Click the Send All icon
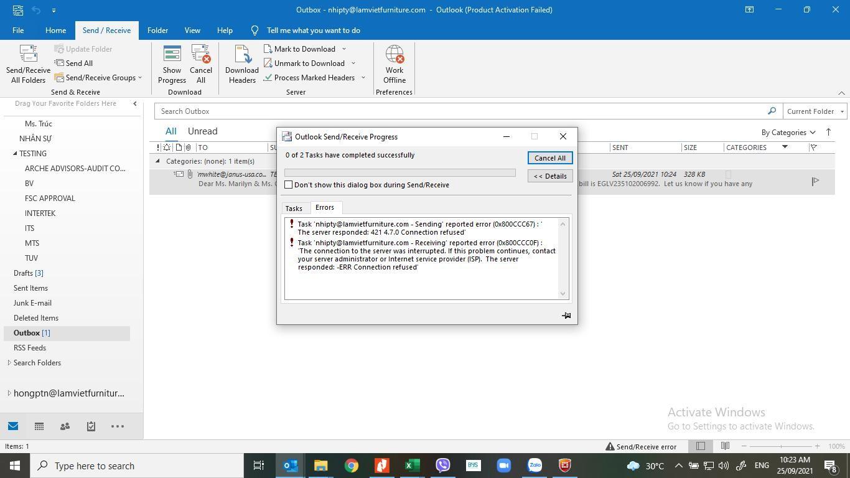850x478 pixels. [x=59, y=63]
